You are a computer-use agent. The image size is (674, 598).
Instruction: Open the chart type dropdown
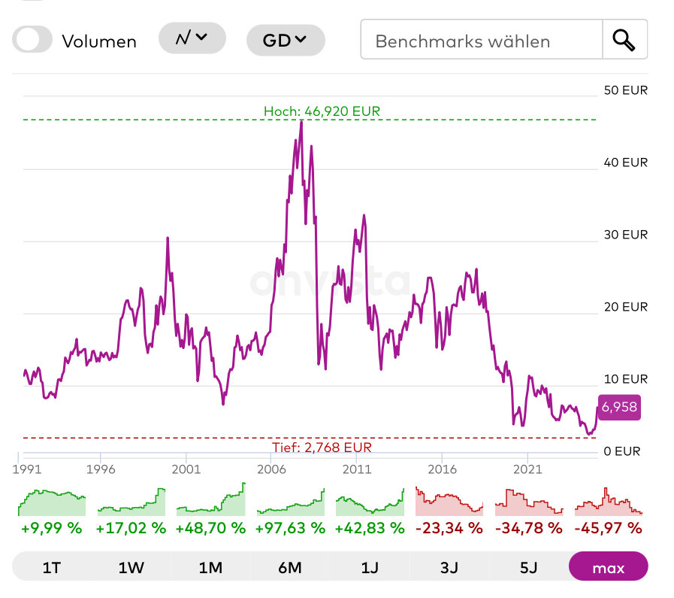192,38
